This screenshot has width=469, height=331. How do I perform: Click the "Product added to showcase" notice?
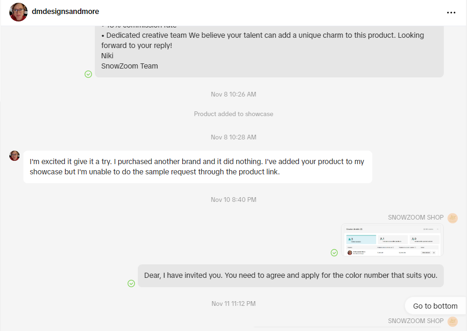pyautogui.click(x=234, y=114)
